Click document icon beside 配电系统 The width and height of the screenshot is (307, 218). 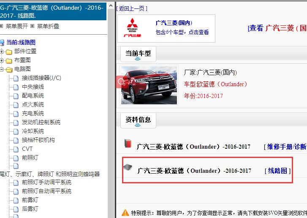16,96
